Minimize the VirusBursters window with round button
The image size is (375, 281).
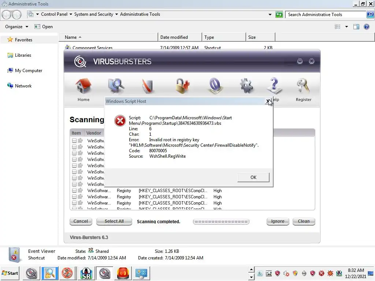tap(300, 61)
